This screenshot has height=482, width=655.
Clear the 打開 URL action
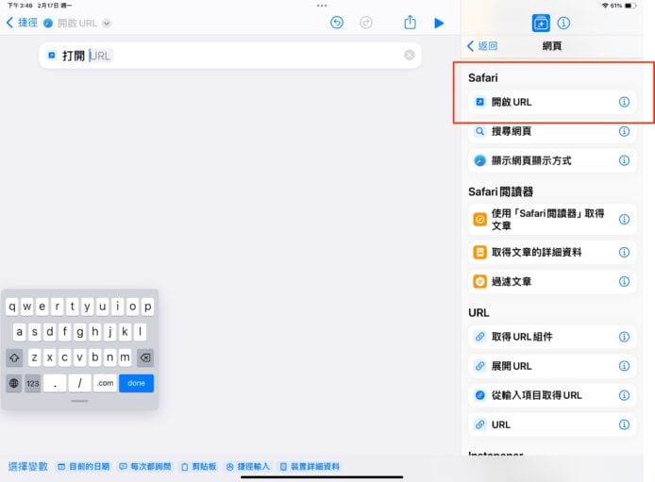click(410, 56)
